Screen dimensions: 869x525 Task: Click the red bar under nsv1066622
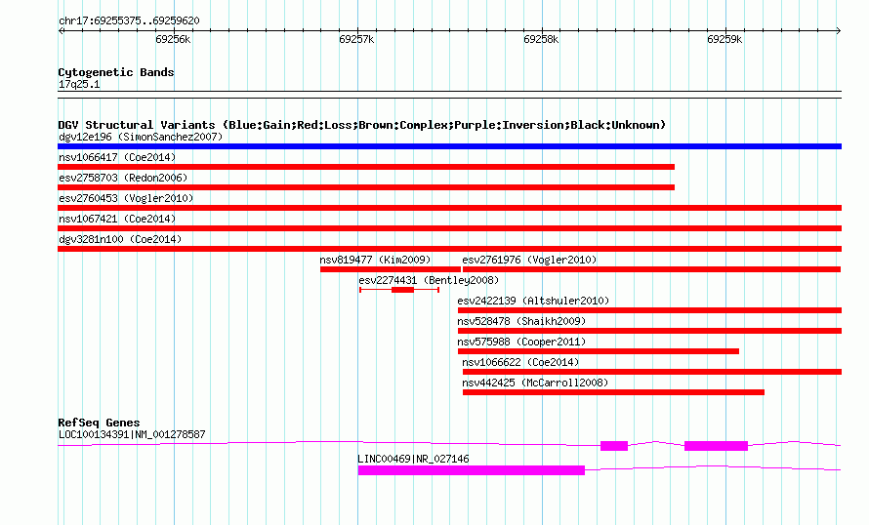click(652, 372)
